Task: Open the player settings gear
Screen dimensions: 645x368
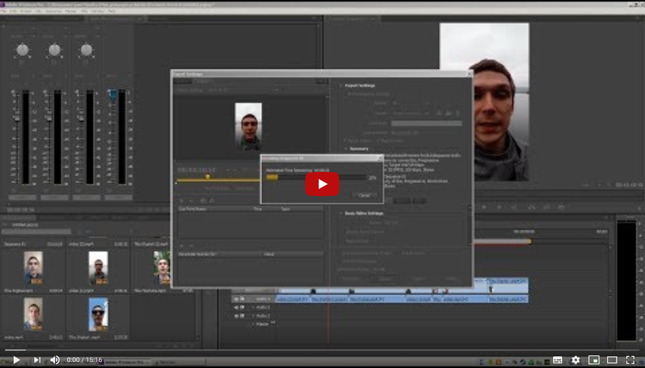Action: tap(576, 360)
